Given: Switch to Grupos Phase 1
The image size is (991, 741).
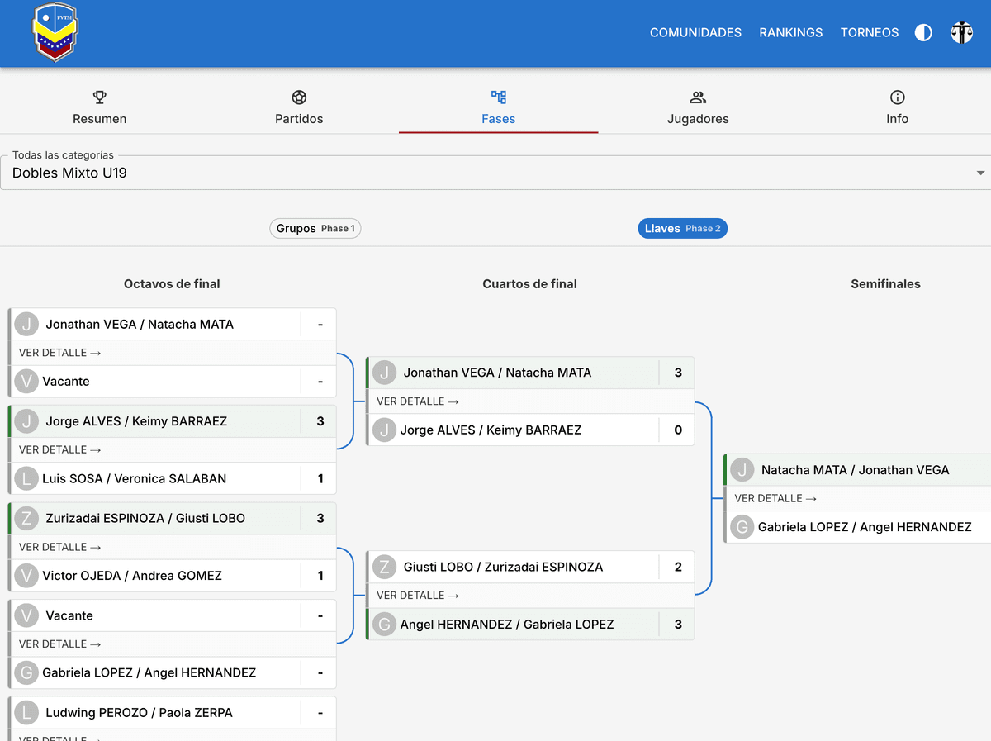Looking at the screenshot, I should click(315, 228).
